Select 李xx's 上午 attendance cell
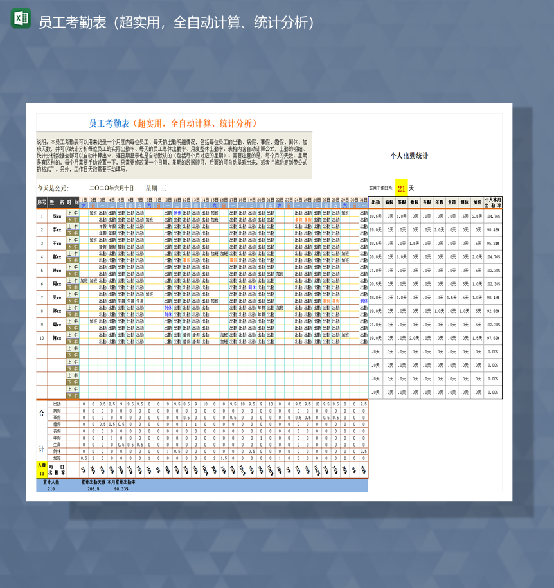The image size is (554, 588). tap(72, 226)
